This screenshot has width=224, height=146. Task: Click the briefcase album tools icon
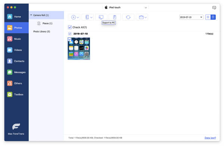141,17
